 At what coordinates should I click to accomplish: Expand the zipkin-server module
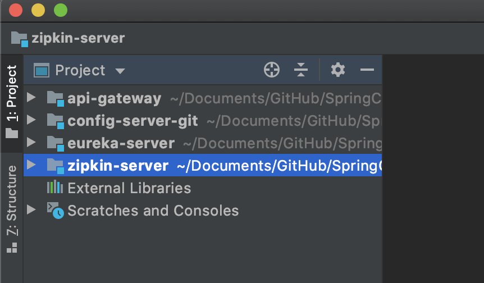31,165
